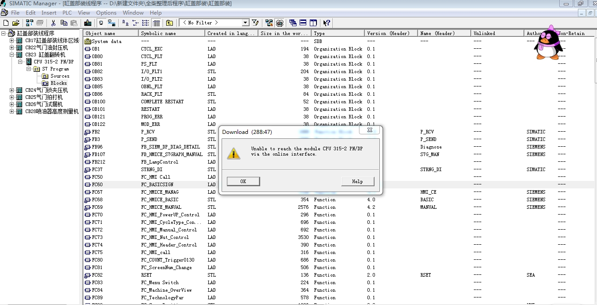The height and width of the screenshot is (305, 597).
Task: Click the Download to PLC toolbar icon
Action: pyautogui.click(x=88, y=23)
